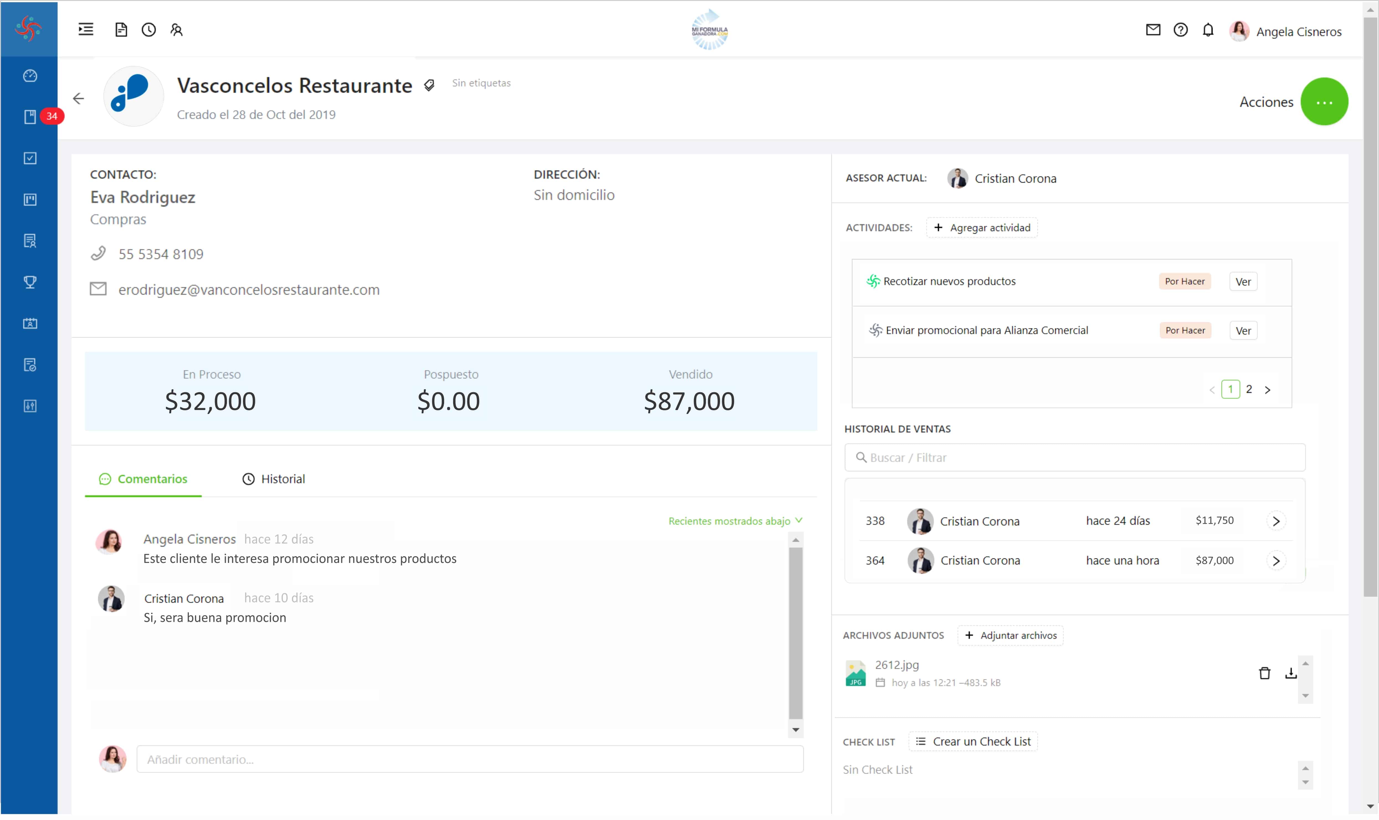Open the contact list icon in sidebar
The image size is (1379, 820).
30,241
